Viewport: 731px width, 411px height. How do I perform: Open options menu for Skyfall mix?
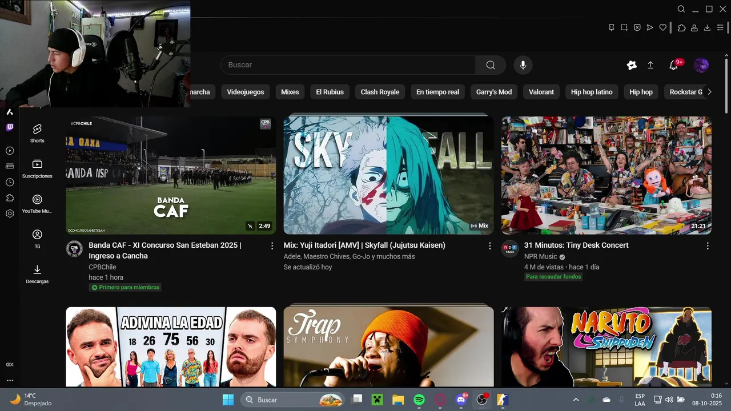click(x=489, y=246)
